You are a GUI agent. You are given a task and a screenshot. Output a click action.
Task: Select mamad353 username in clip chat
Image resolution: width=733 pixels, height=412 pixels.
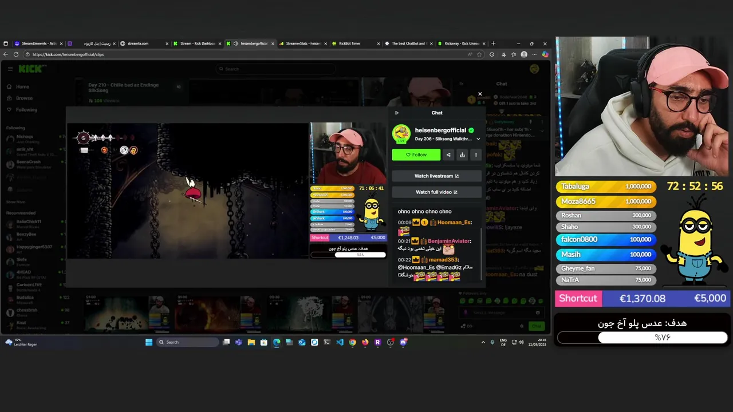[x=443, y=260]
